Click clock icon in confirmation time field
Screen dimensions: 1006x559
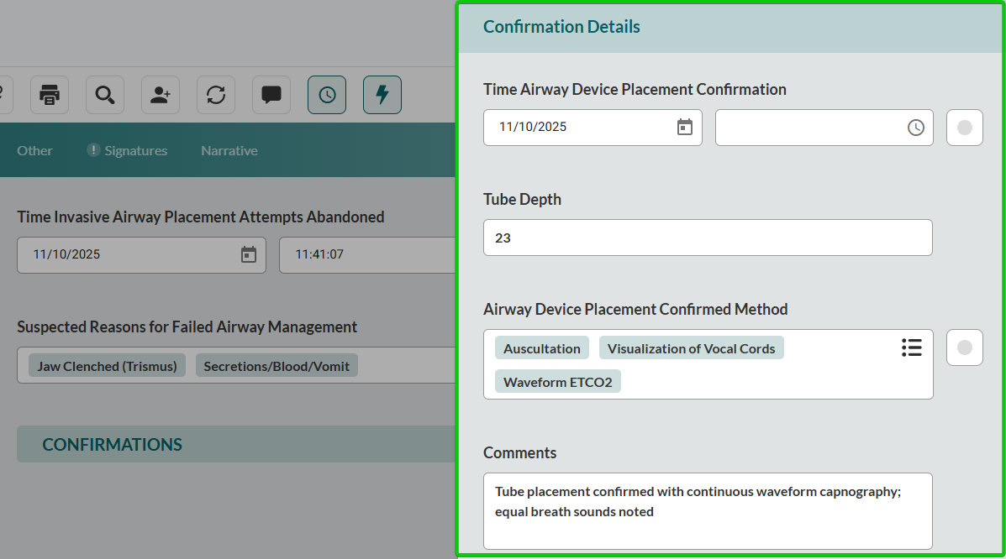click(x=915, y=128)
